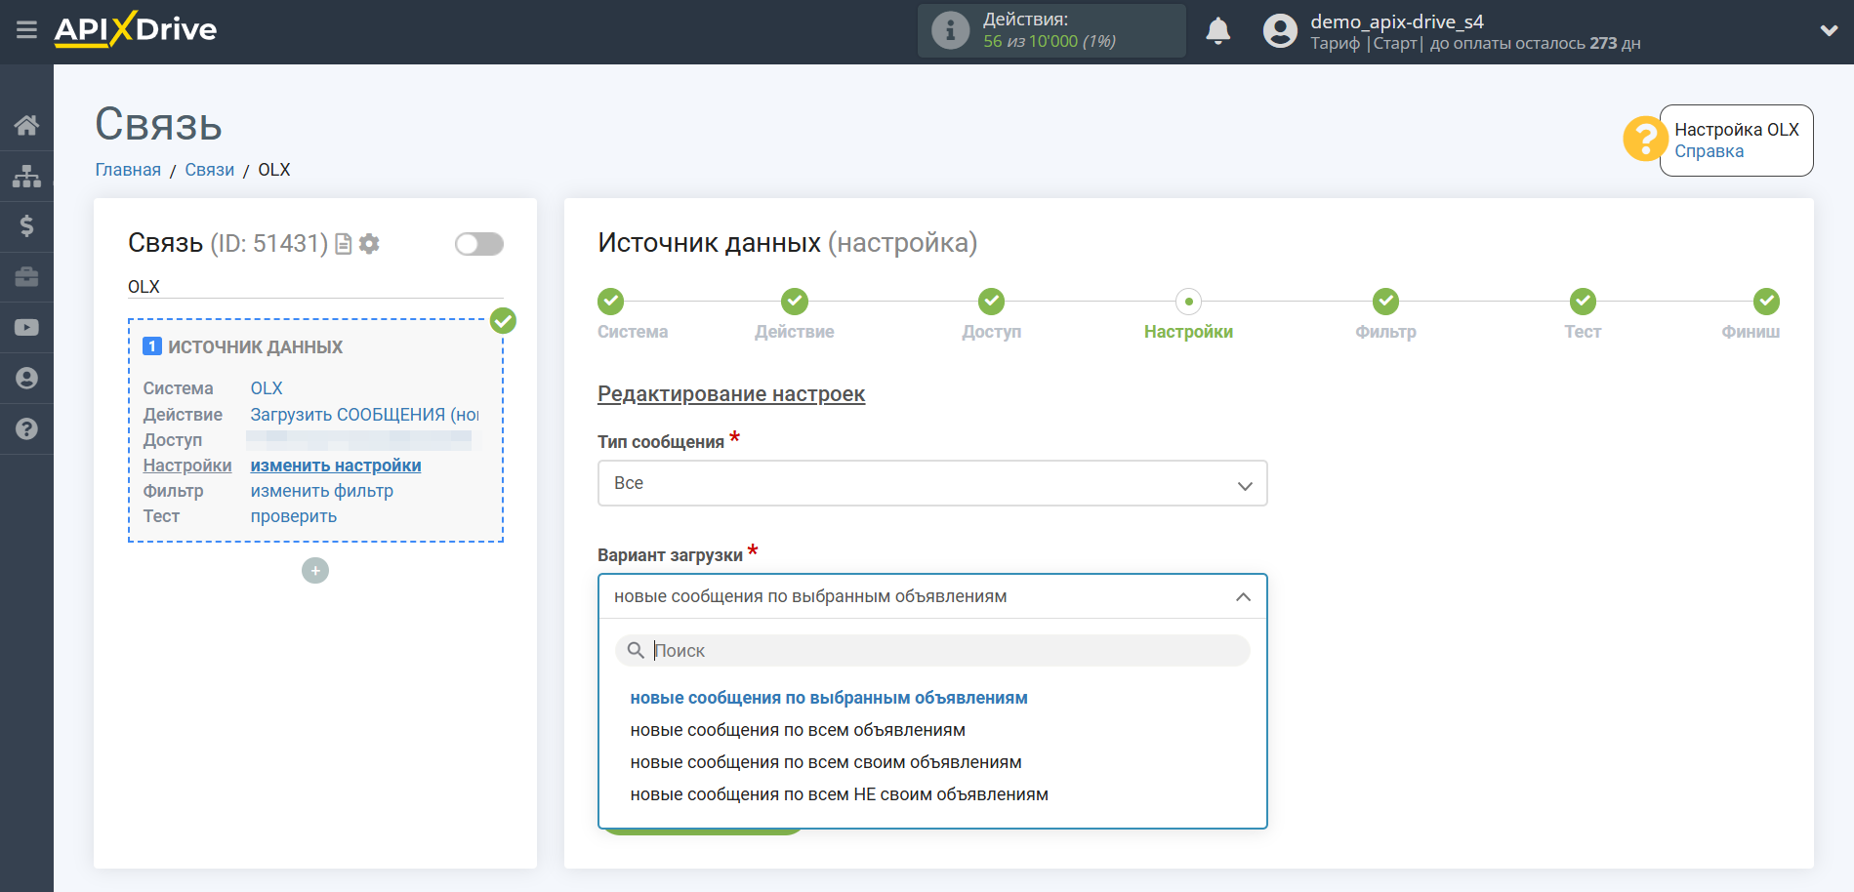
Task: Click the OLX system link
Action: point(267,388)
